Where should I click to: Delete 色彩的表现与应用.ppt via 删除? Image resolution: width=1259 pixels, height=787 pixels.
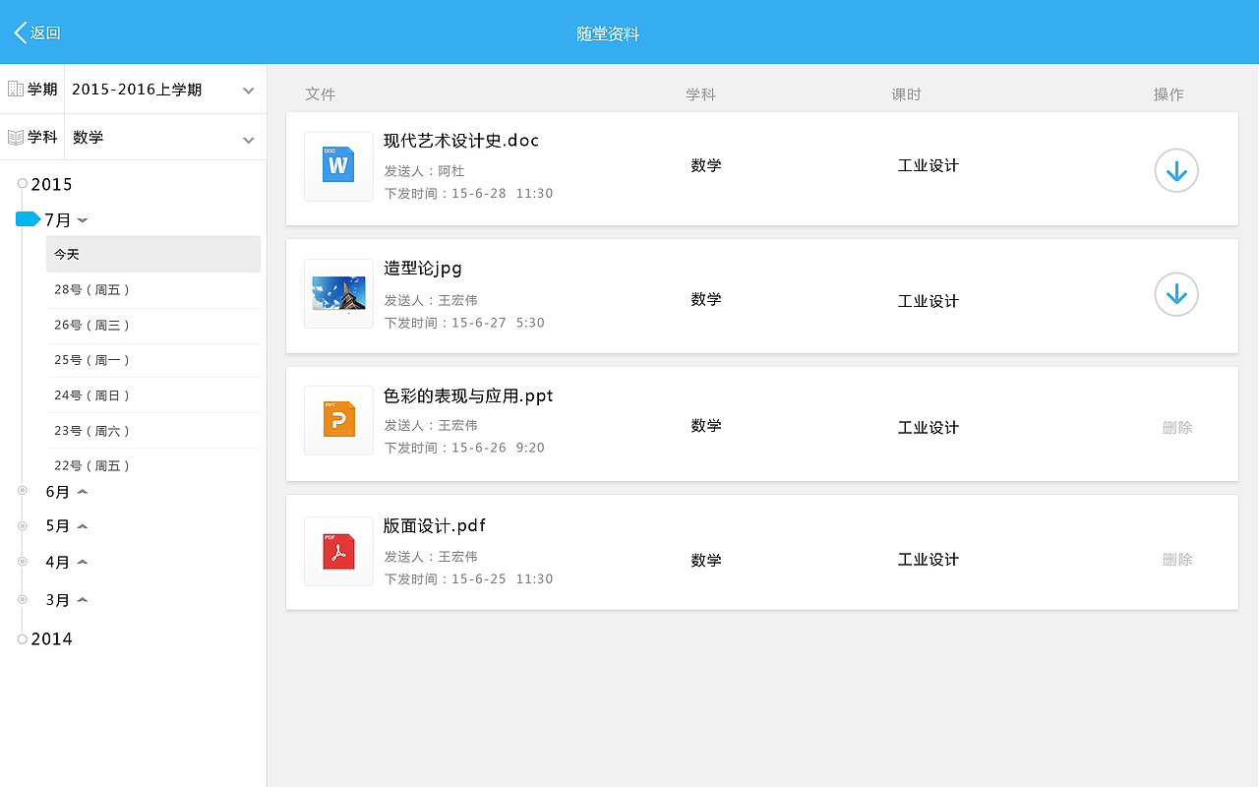tap(1177, 428)
